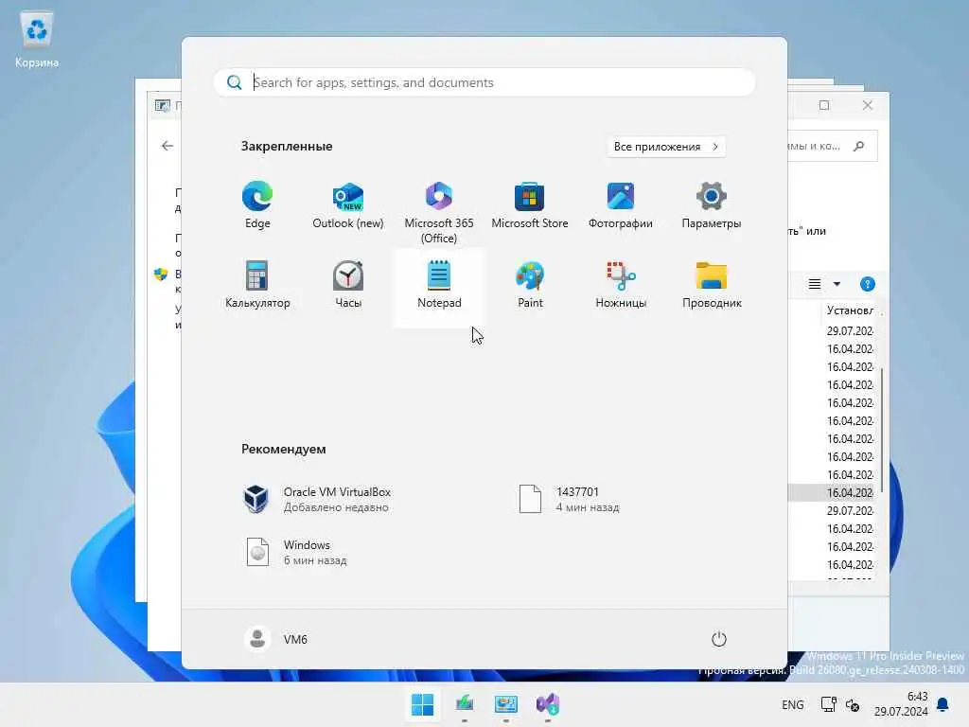Launch the Калькулятор app

point(257,286)
